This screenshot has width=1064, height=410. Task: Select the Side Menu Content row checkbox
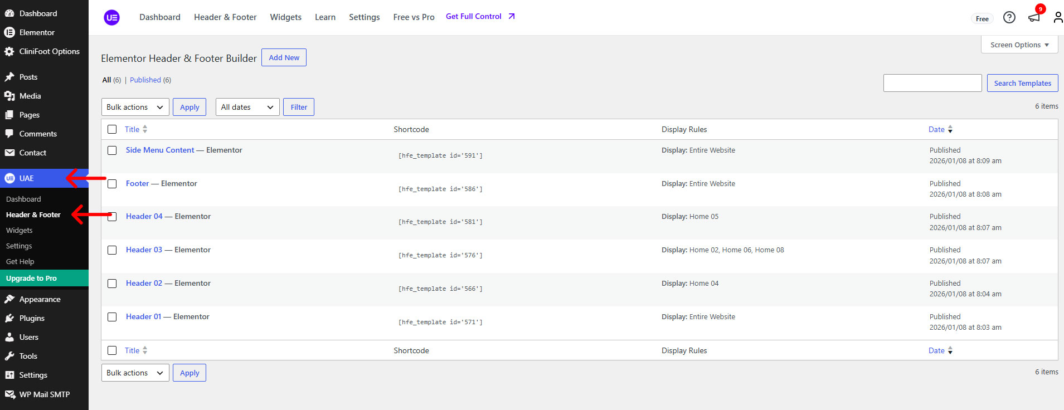[112, 150]
